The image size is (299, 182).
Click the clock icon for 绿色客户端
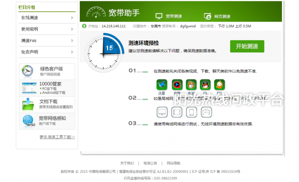28,71
